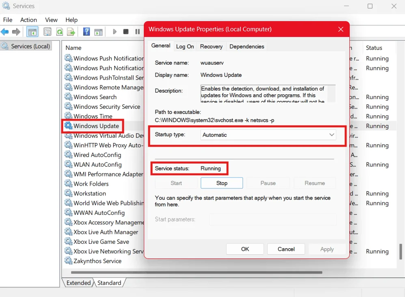
Task: Click the Show/Hide Action Pane icon
Action: point(98,32)
